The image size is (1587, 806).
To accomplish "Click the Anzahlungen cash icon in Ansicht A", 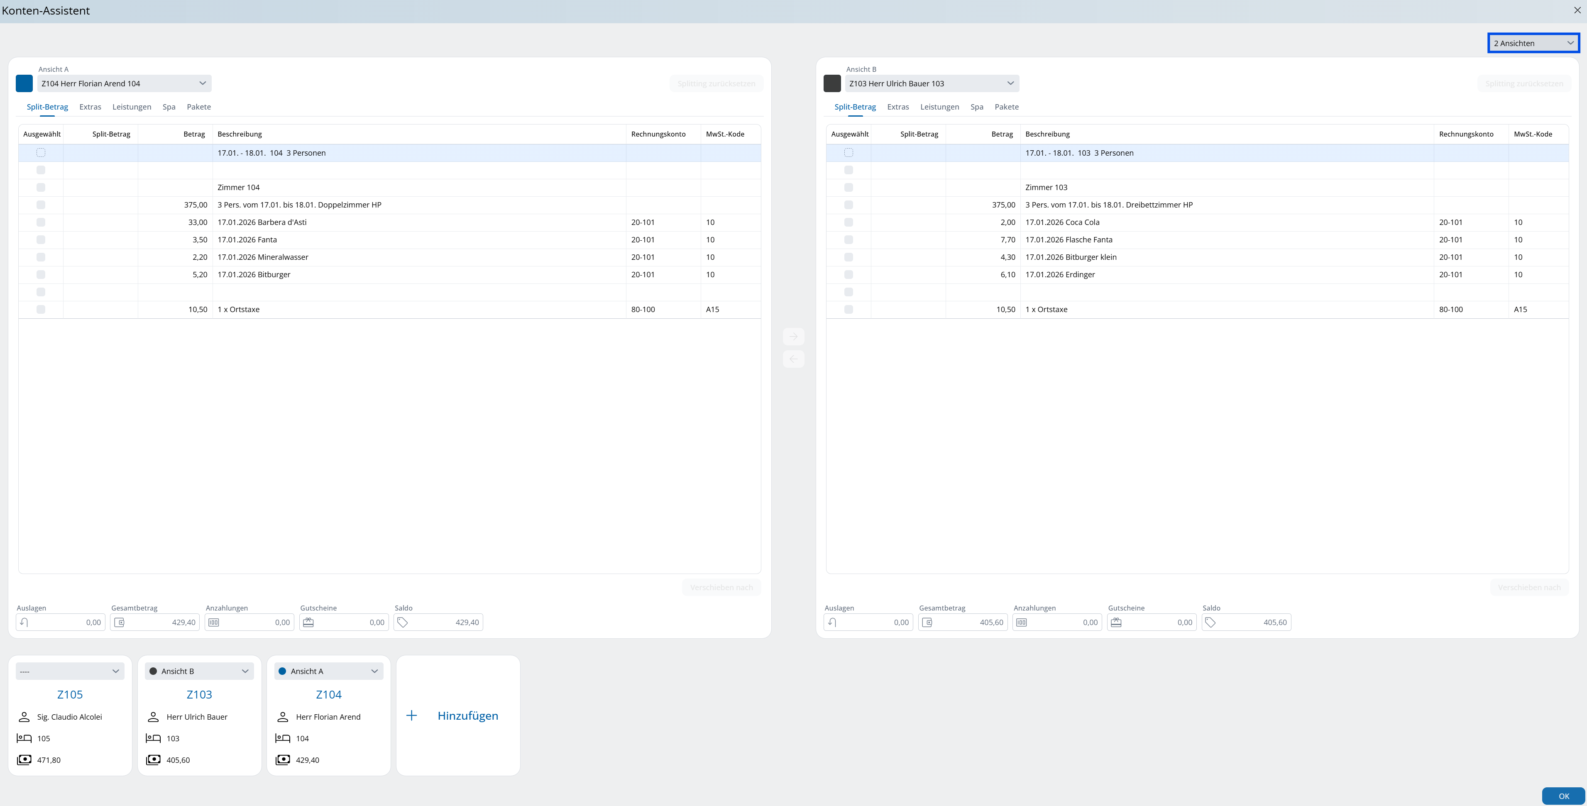I will pyautogui.click(x=214, y=623).
